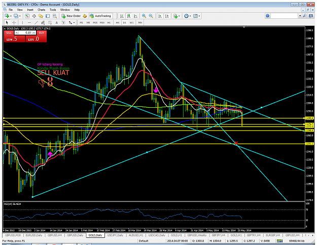The image size is (317, 245).
Task: Toggle chart shift
Action: point(167,16)
